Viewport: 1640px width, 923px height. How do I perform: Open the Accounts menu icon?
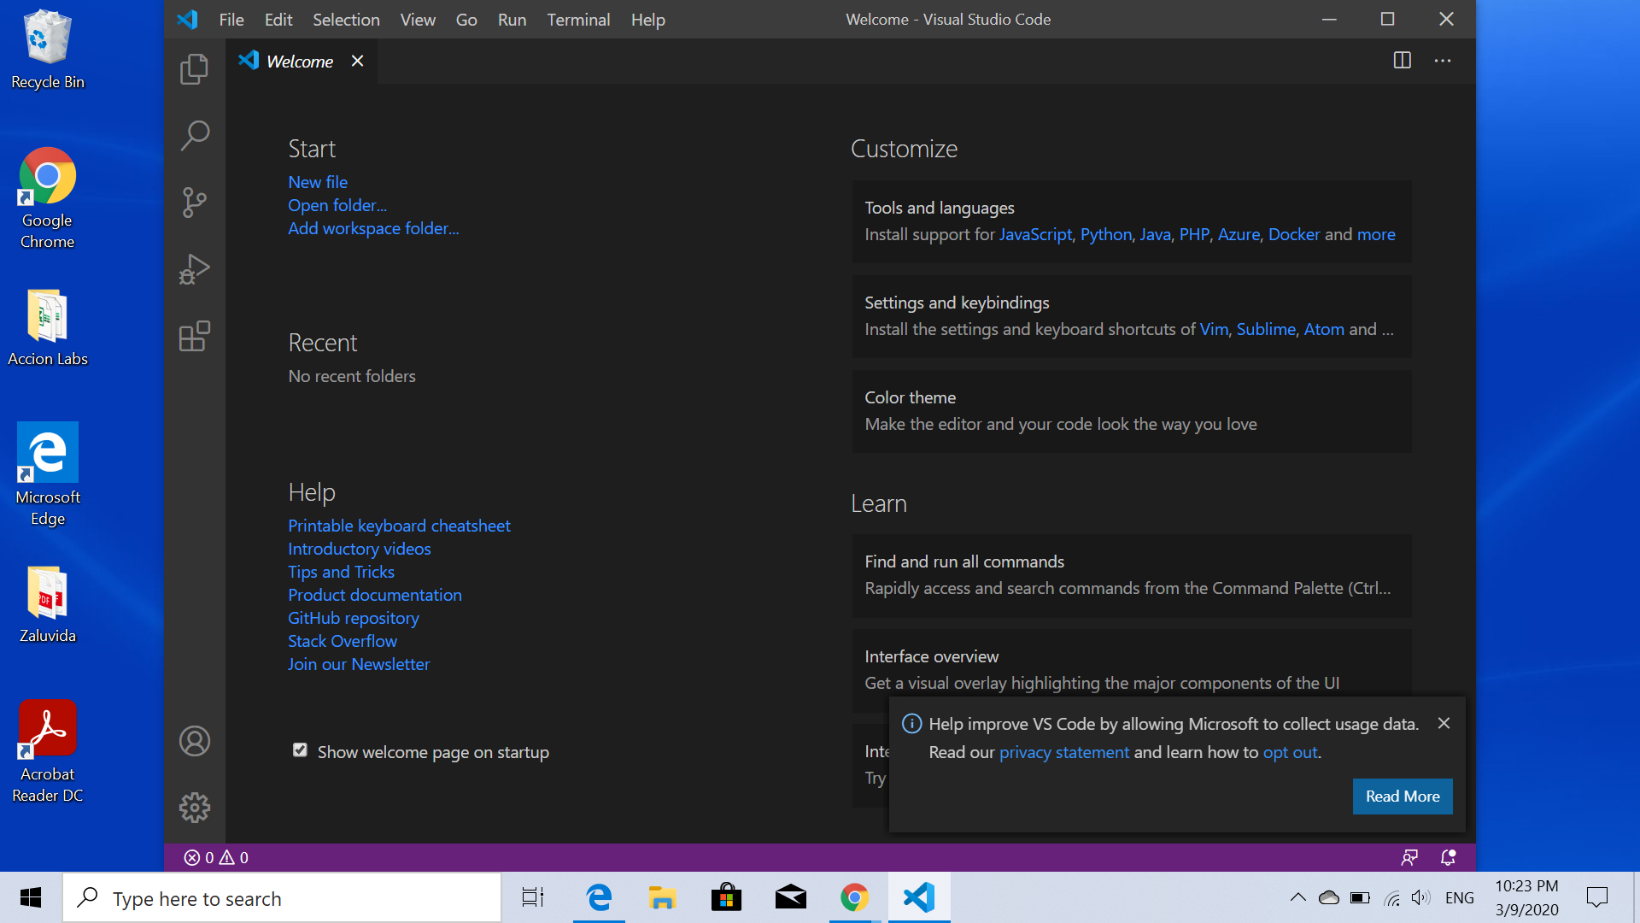coord(194,741)
